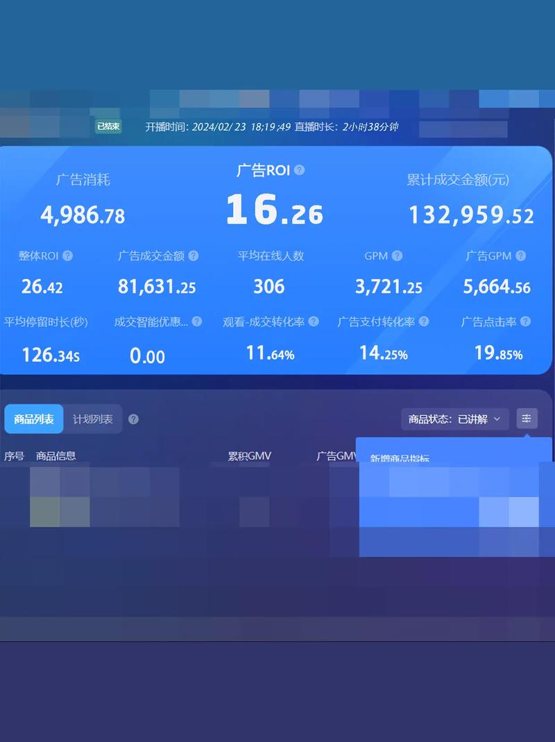The height and width of the screenshot is (742, 555).
Task: Click the 广告消耗 value 4,986.78
Action: [83, 215]
